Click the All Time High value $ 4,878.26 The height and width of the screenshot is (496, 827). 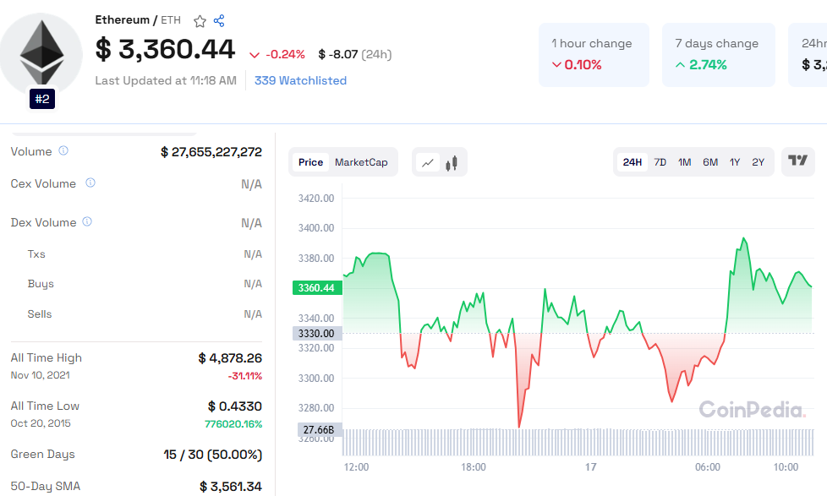230,358
